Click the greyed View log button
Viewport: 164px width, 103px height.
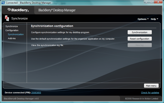click(140, 45)
